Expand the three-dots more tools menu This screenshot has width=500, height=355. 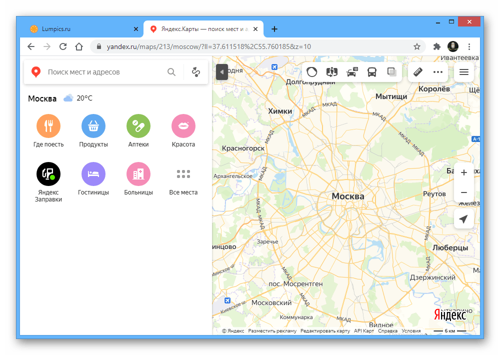click(438, 72)
